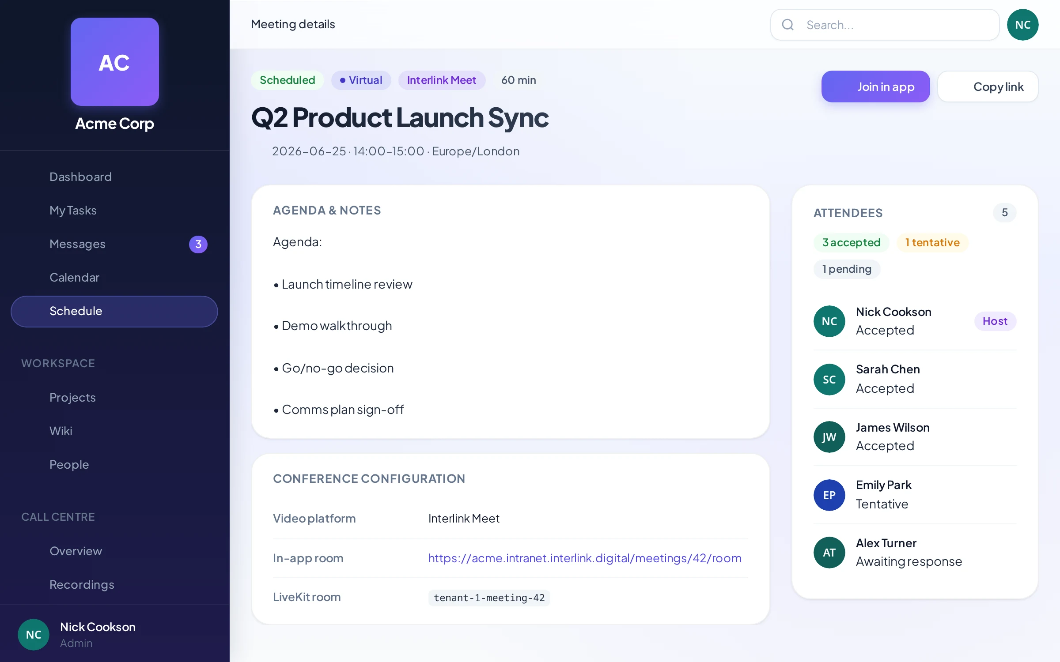Image resolution: width=1060 pixels, height=662 pixels.
Task: Click Emily Park's EP avatar
Action: click(829, 495)
